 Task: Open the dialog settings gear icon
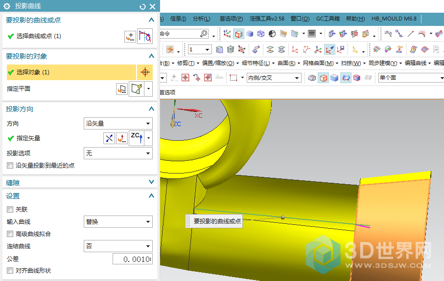pyautogui.click(x=7, y=6)
